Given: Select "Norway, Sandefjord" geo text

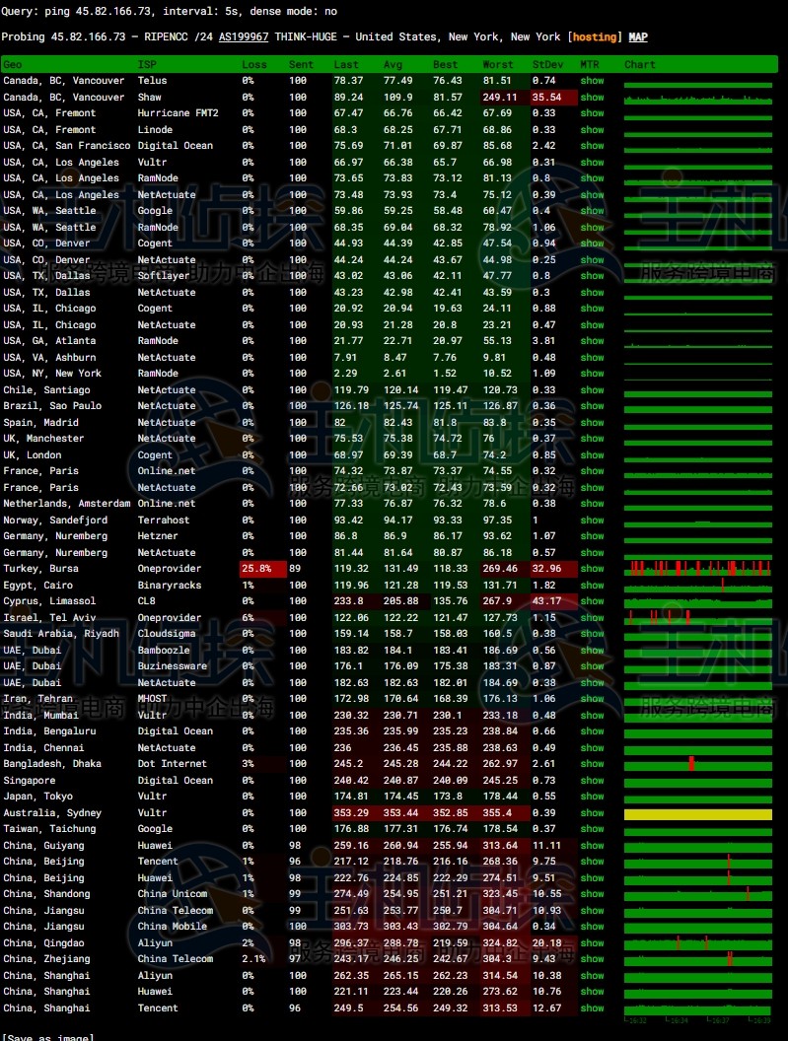Looking at the screenshot, I should pyautogui.click(x=55, y=520).
